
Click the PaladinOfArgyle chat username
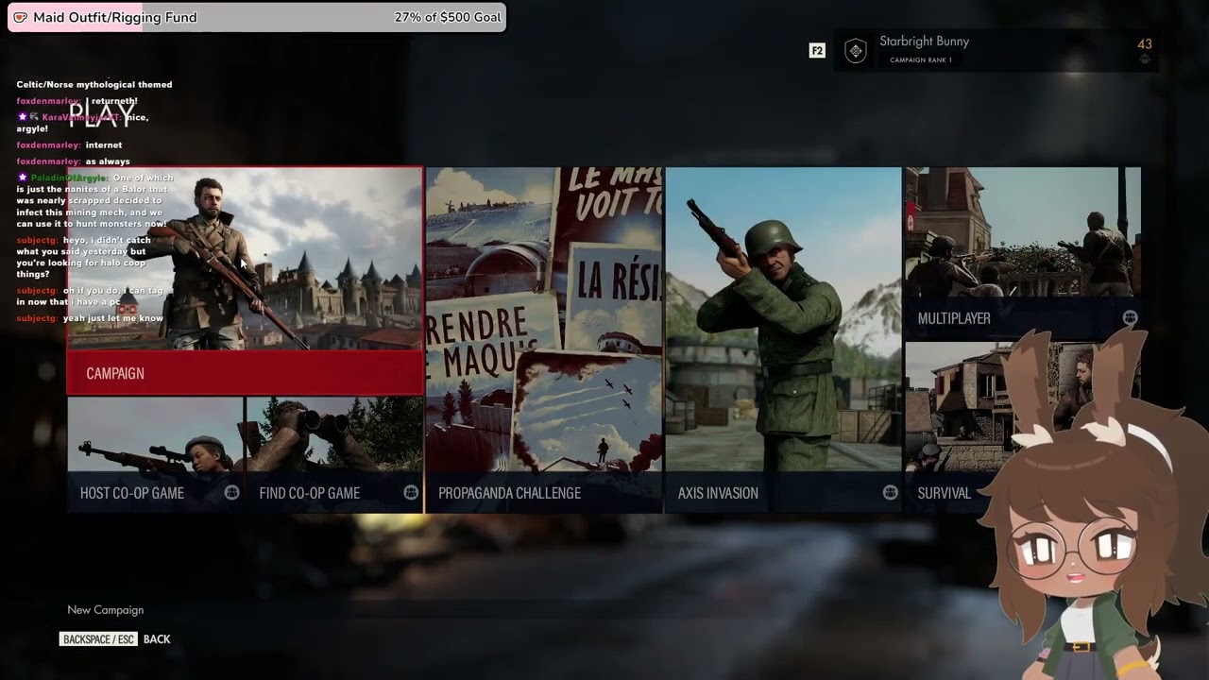69,178
